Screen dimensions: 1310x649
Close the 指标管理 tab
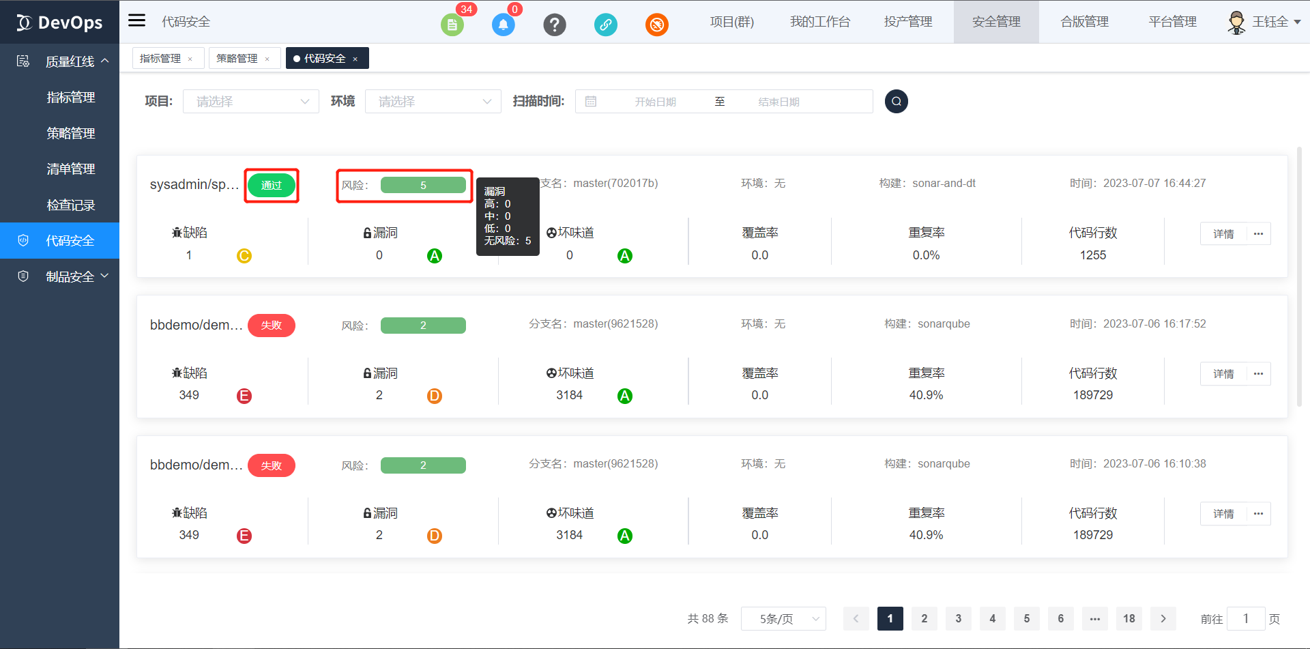(x=190, y=59)
